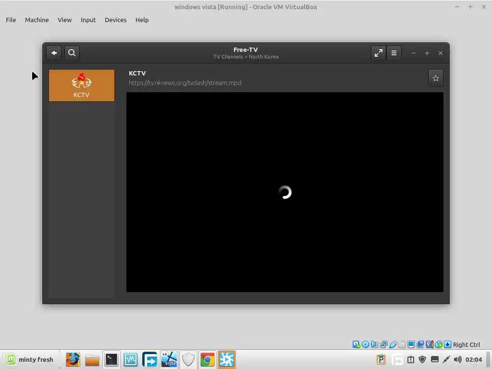Image resolution: width=492 pixels, height=369 pixels.
Task: Open the shield app in the taskbar
Action: 188,359
